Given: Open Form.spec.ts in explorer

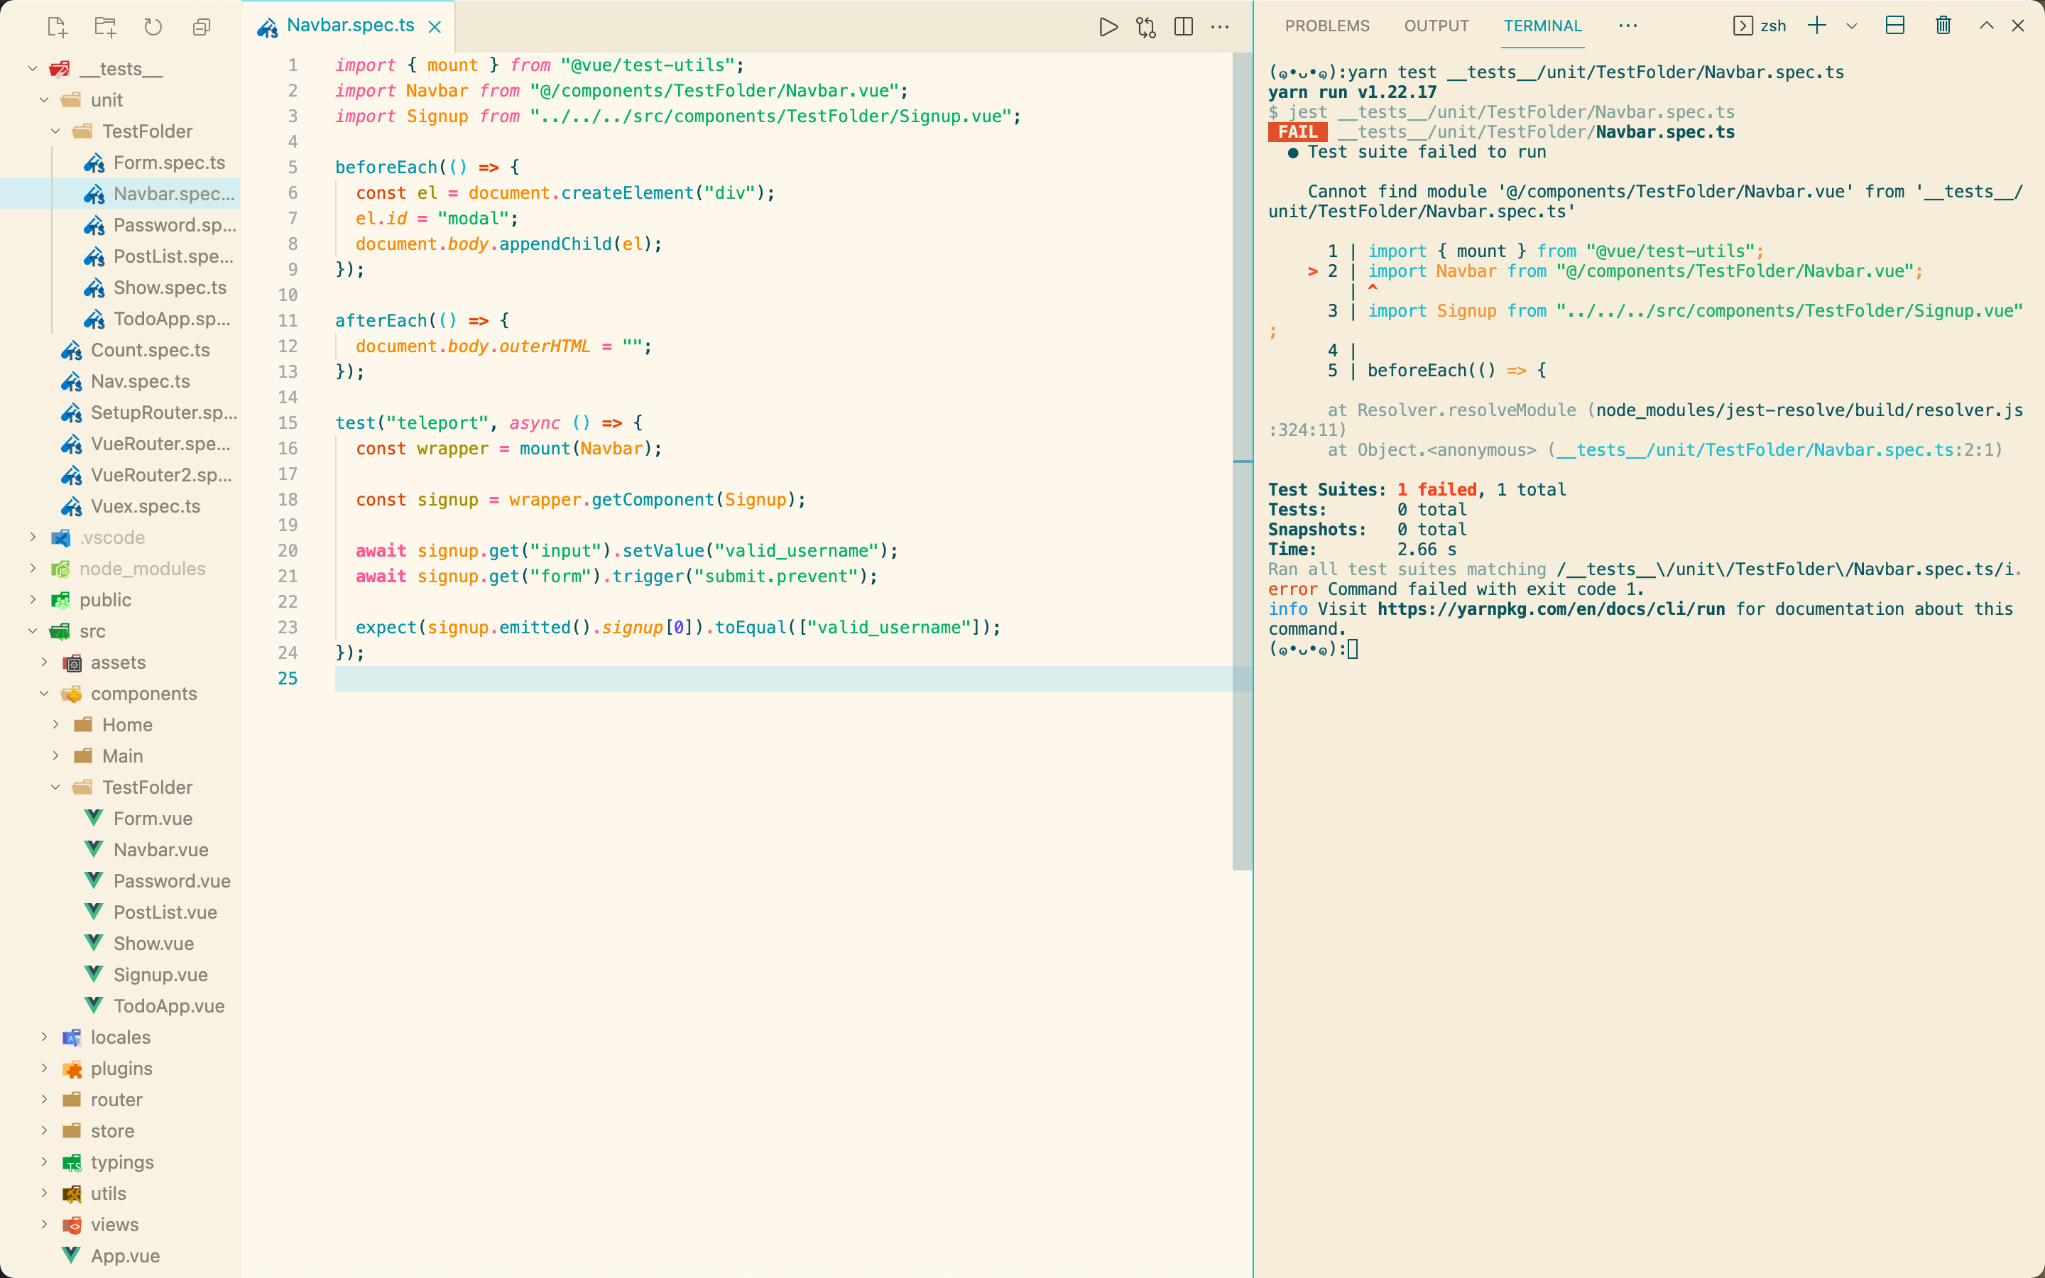Looking at the screenshot, I should [x=120, y=163].
